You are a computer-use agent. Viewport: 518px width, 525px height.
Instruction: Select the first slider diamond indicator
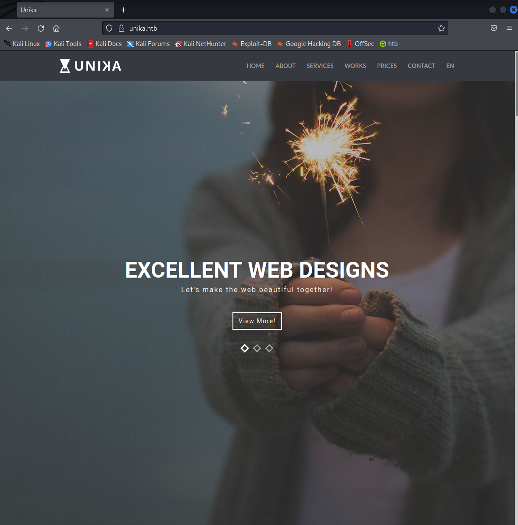point(245,348)
